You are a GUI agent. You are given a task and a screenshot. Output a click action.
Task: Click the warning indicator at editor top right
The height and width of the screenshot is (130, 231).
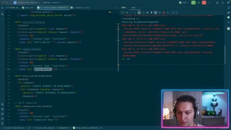tap(110, 12)
